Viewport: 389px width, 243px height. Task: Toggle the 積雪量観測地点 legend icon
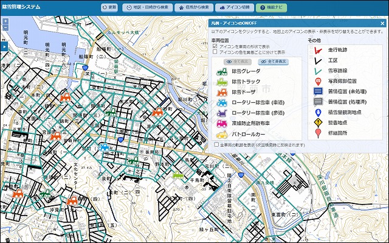click(x=318, y=113)
